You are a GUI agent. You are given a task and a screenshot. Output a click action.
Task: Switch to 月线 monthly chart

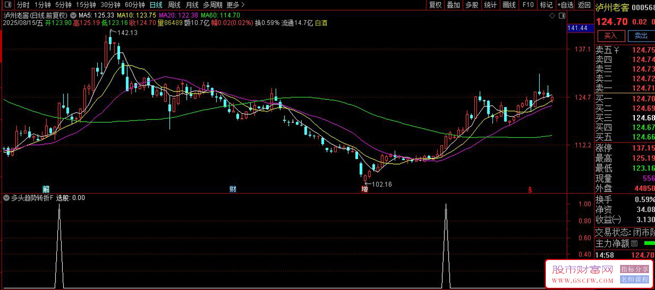coord(192,5)
